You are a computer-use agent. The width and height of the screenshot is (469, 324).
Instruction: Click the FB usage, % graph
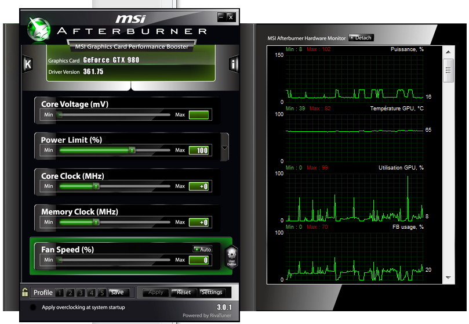(354, 256)
